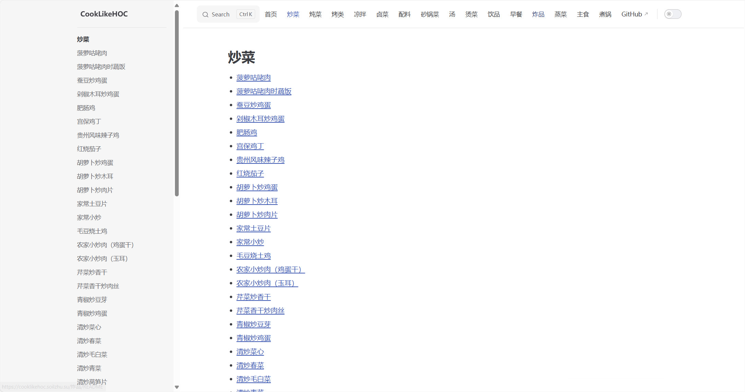Select 红烧茄子 in the sidebar
This screenshot has width=745, height=392.
click(x=89, y=149)
